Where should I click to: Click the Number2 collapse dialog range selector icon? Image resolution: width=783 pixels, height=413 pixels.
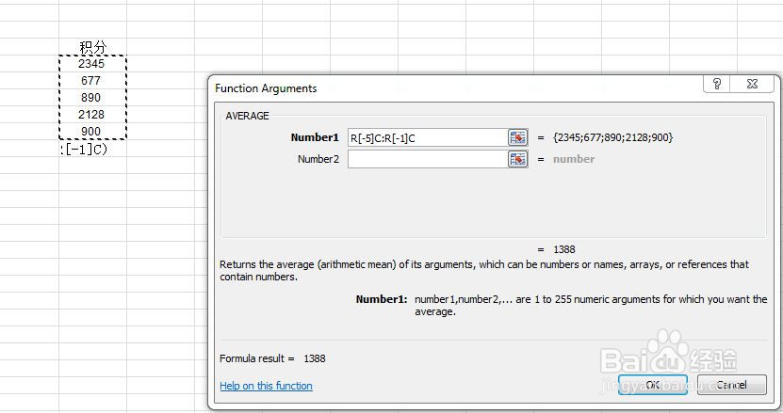518,159
